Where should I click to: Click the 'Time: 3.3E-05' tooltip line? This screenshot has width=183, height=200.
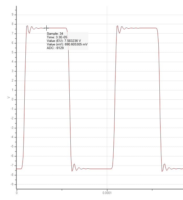pyautogui.click(x=57, y=37)
